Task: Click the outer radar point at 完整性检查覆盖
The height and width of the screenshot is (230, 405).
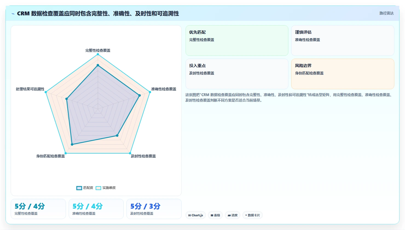Action: [x=98, y=54]
